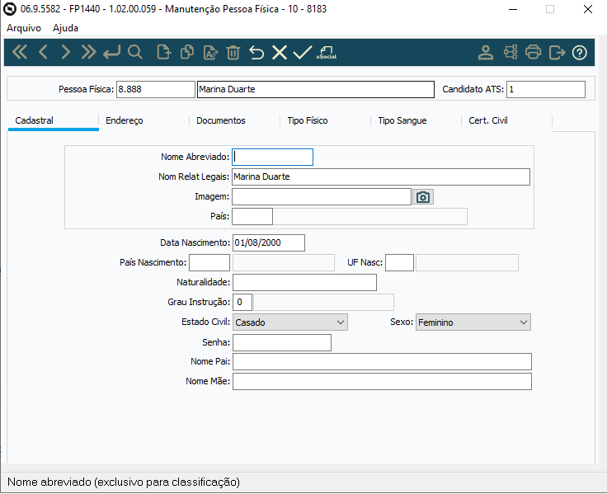The image size is (607, 494).
Task: Open the Ajuda menu
Action: pyautogui.click(x=65, y=28)
